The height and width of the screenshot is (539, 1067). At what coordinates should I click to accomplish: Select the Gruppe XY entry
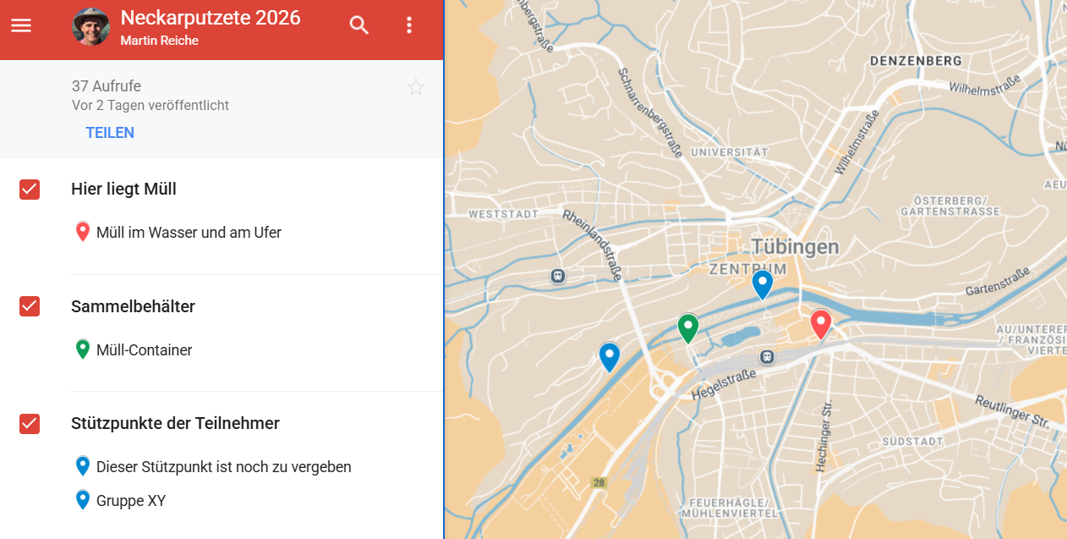point(131,501)
